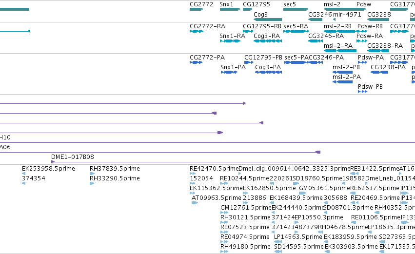This screenshot has height=254, width=415.
Task: Click the Snx1-RA transcript label
Action: pyautogui.click(x=233, y=36)
